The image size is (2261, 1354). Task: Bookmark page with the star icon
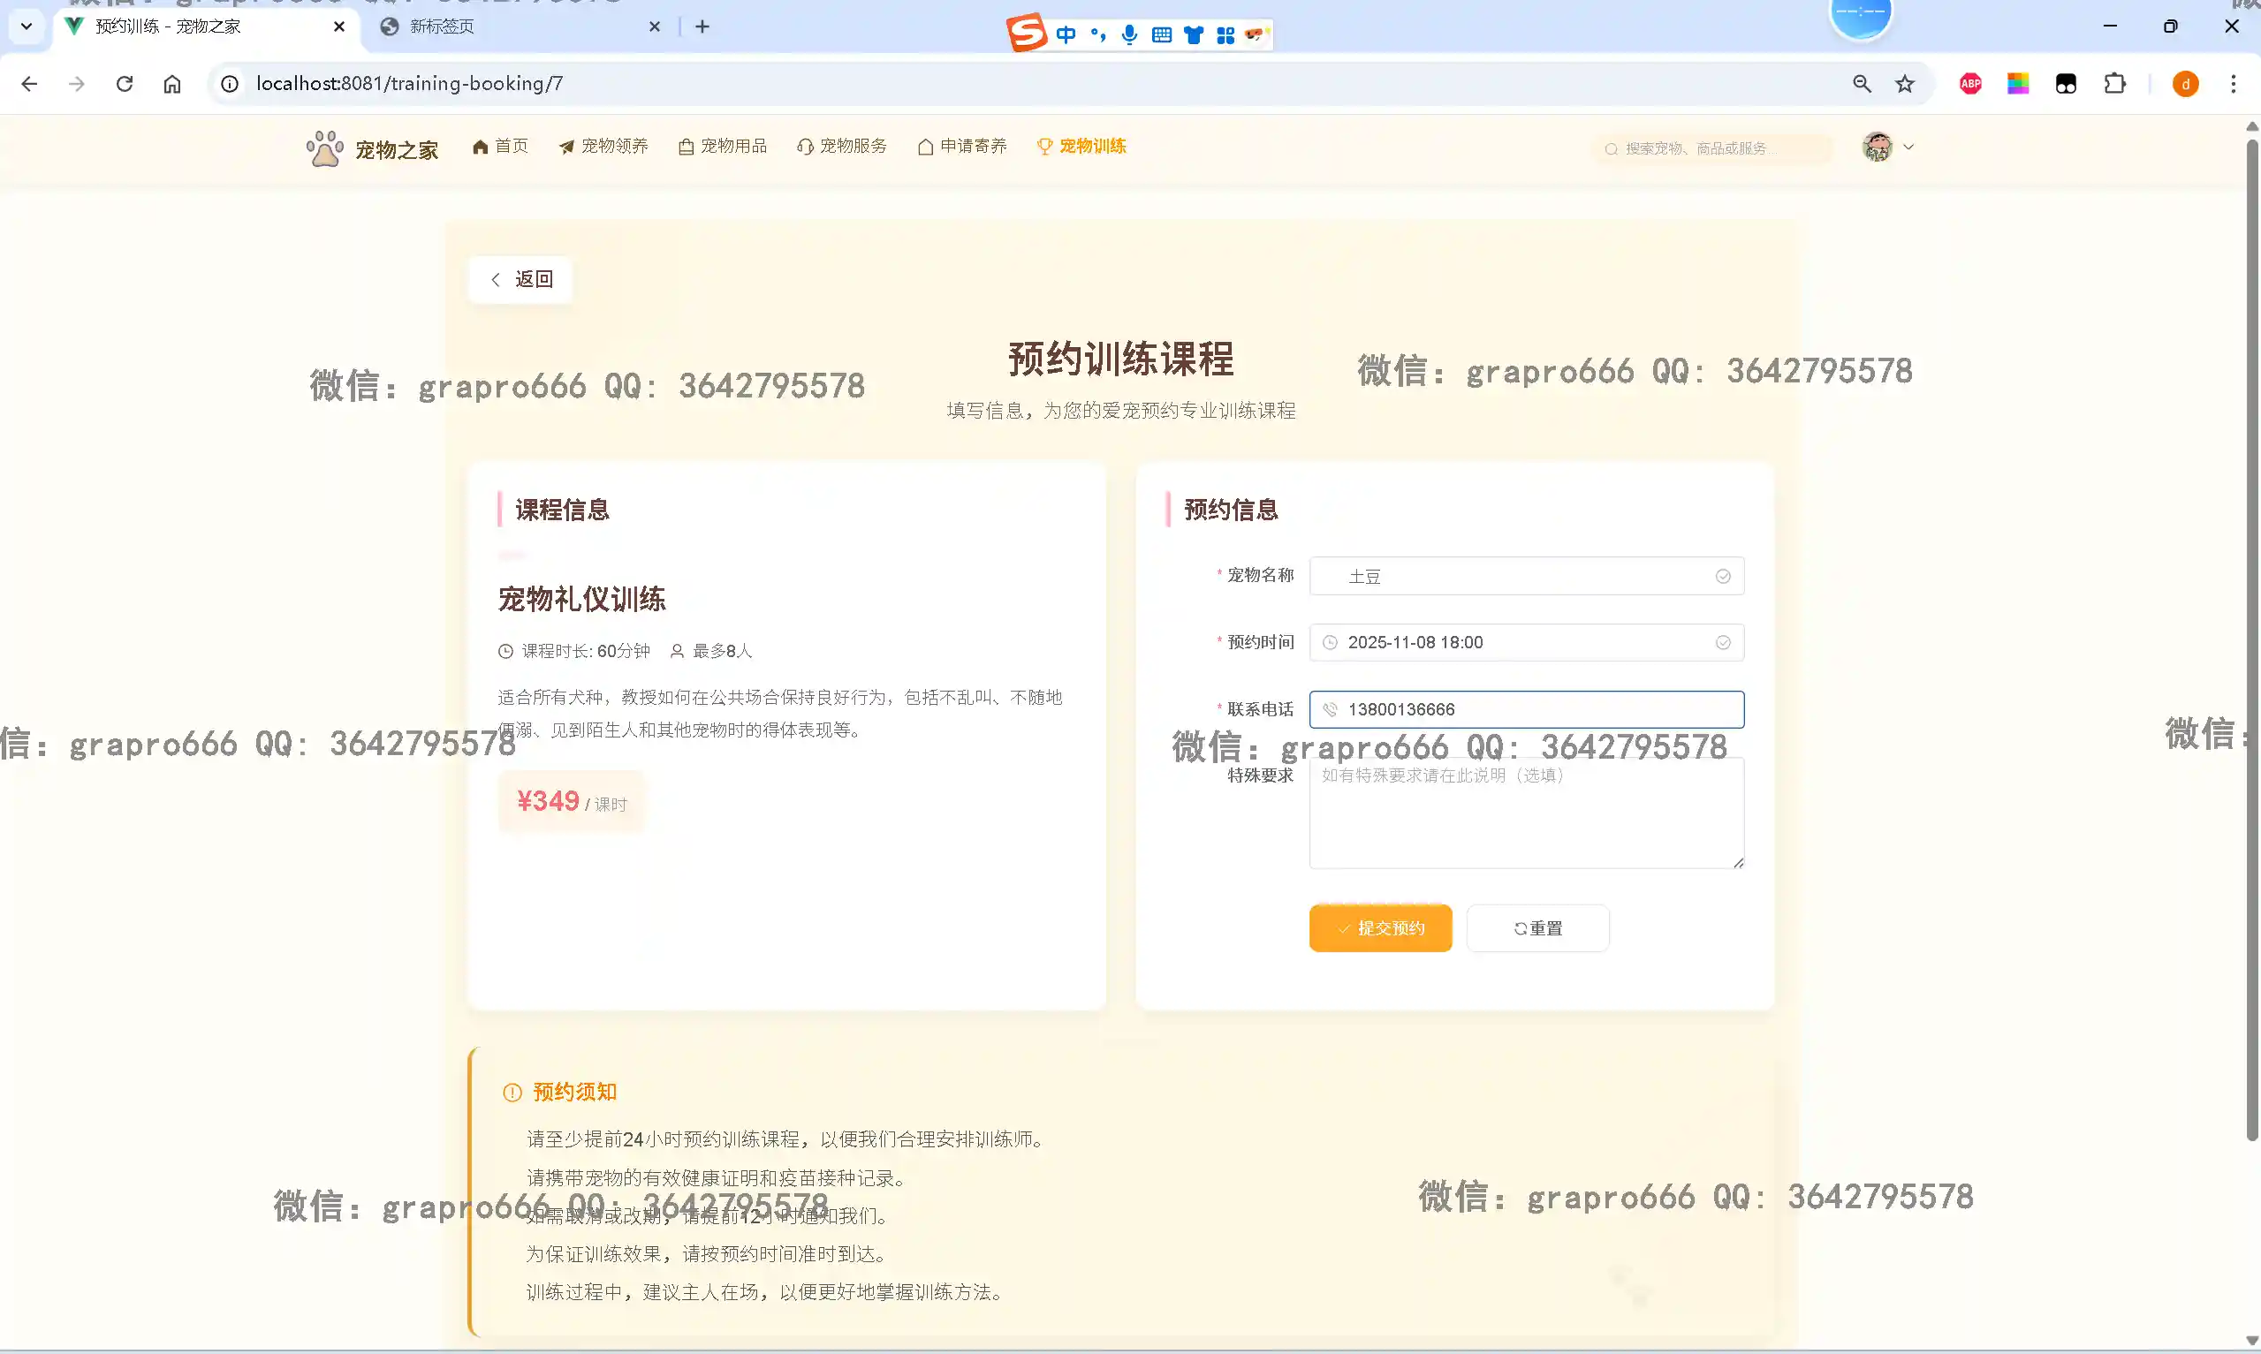(x=1904, y=84)
